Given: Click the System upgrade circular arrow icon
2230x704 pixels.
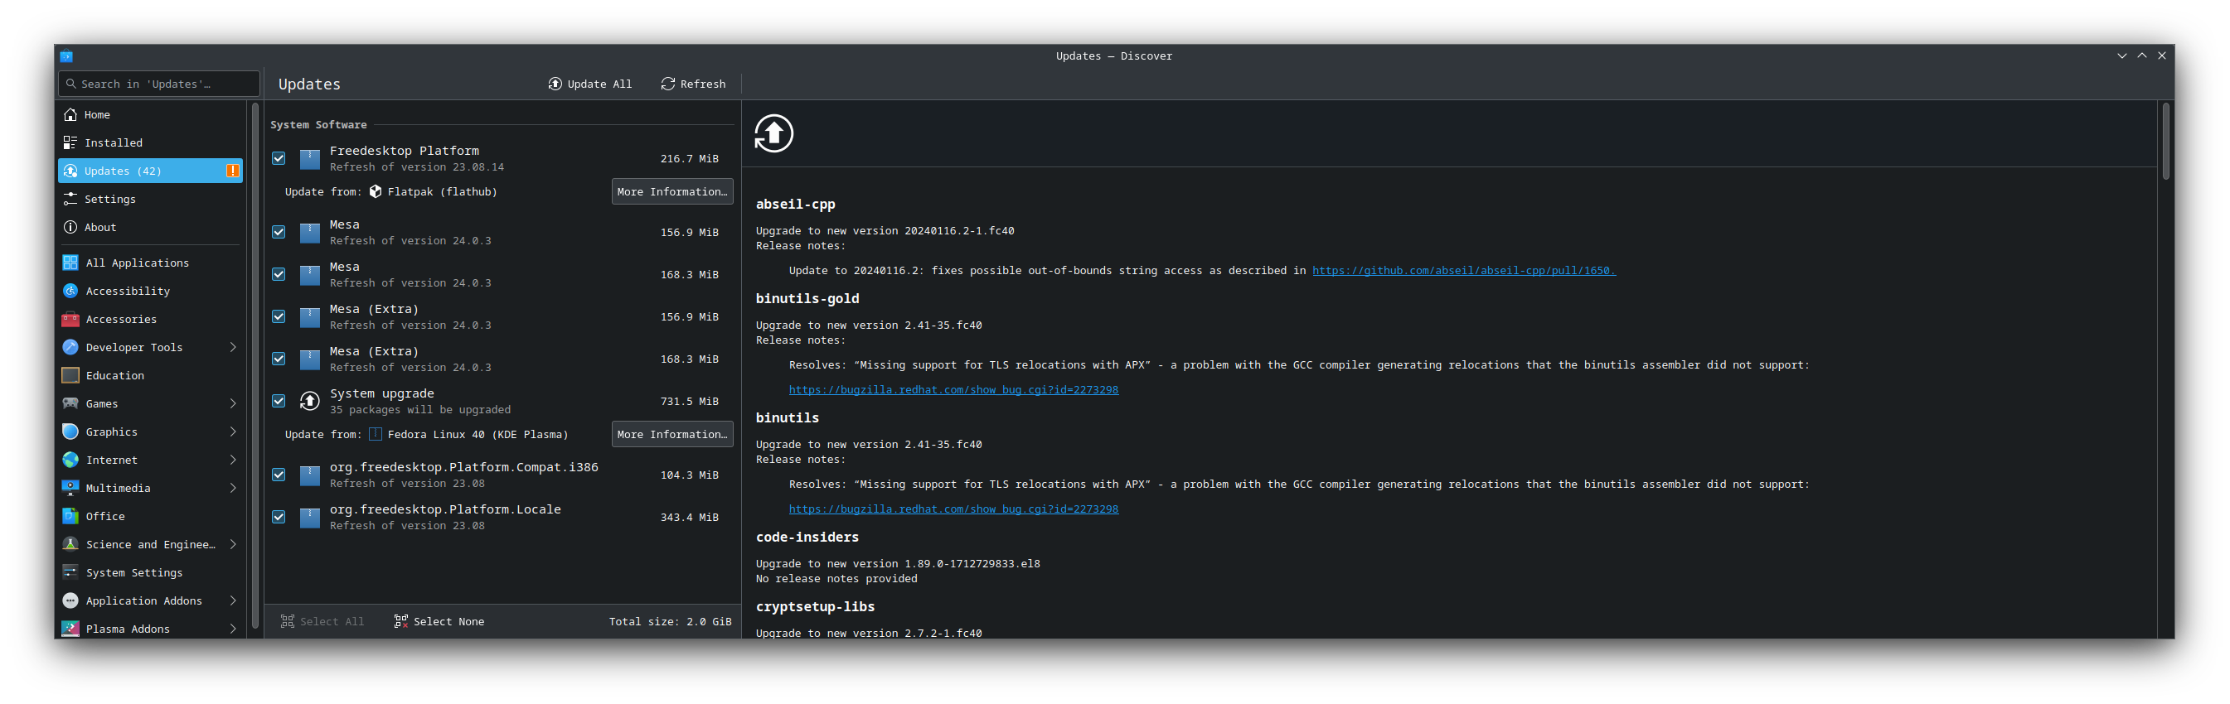Looking at the screenshot, I should coord(310,402).
